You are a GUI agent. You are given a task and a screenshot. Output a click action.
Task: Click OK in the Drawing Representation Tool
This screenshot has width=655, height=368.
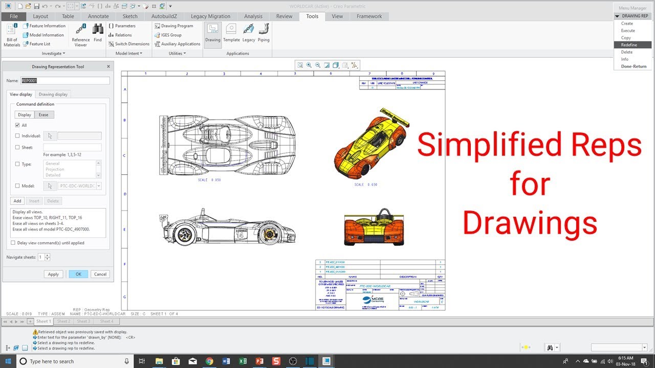pyautogui.click(x=78, y=274)
